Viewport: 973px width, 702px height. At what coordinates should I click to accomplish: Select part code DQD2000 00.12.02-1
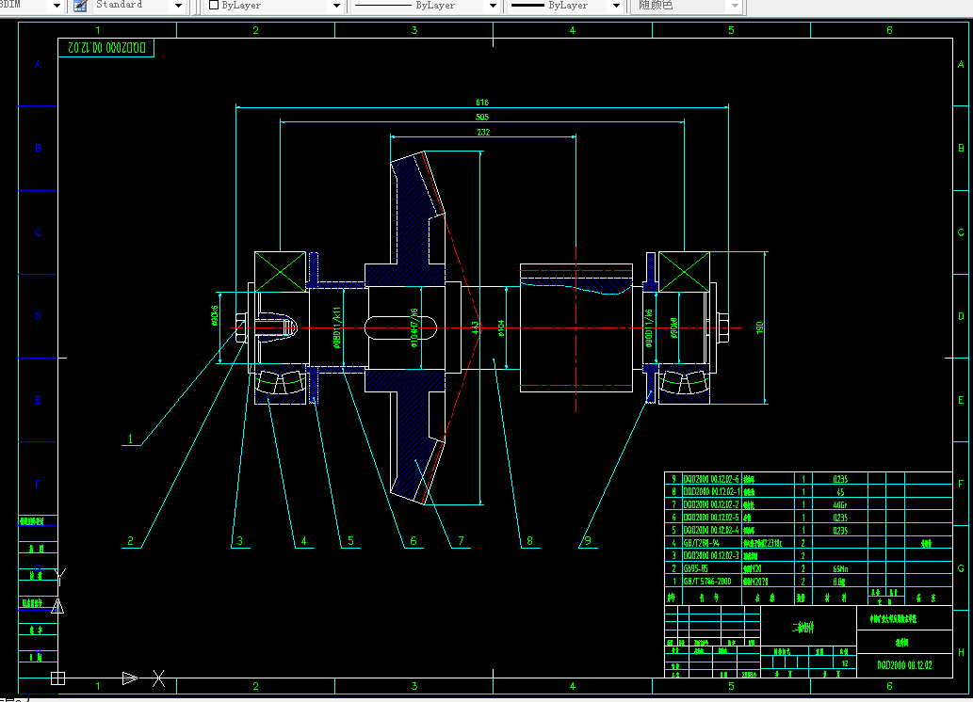[711, 492]
